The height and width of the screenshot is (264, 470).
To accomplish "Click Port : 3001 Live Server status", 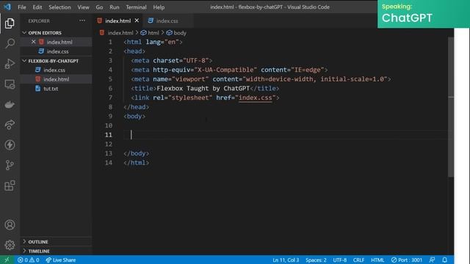I will 406,260.
